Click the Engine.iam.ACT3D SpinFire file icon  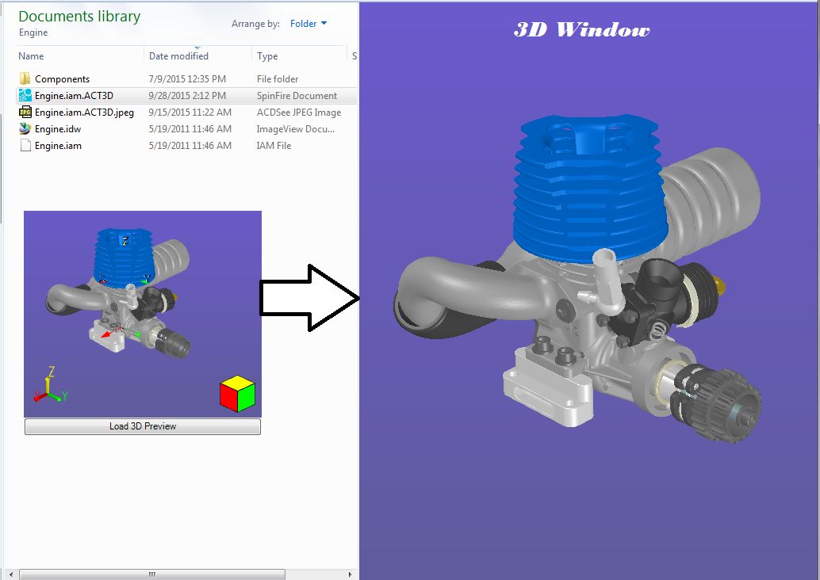[x=25, y=95]
